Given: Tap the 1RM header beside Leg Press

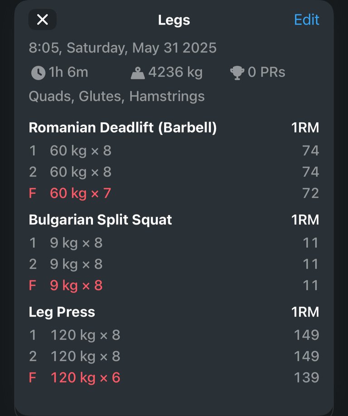Looking at the screenshot, I should click(305, 312).
